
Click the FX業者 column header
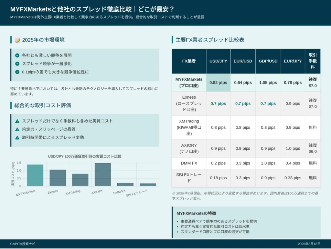click(x=189, y=61)
